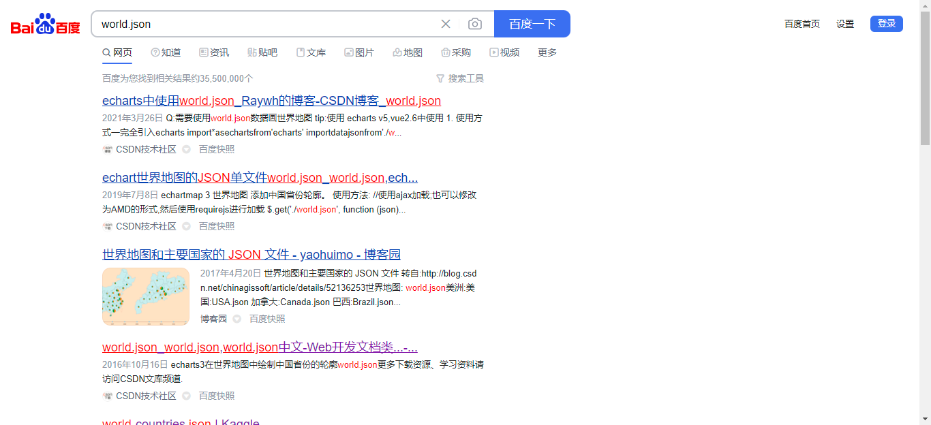
Task: Open result world.json中文-Web开发文档类
Action: 260,347
